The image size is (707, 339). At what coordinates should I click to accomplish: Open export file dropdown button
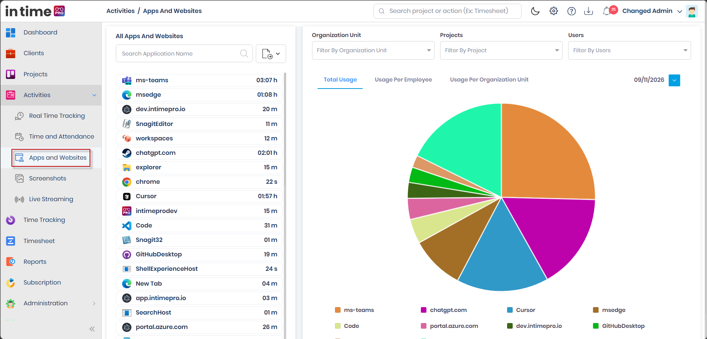pos(271,54)
